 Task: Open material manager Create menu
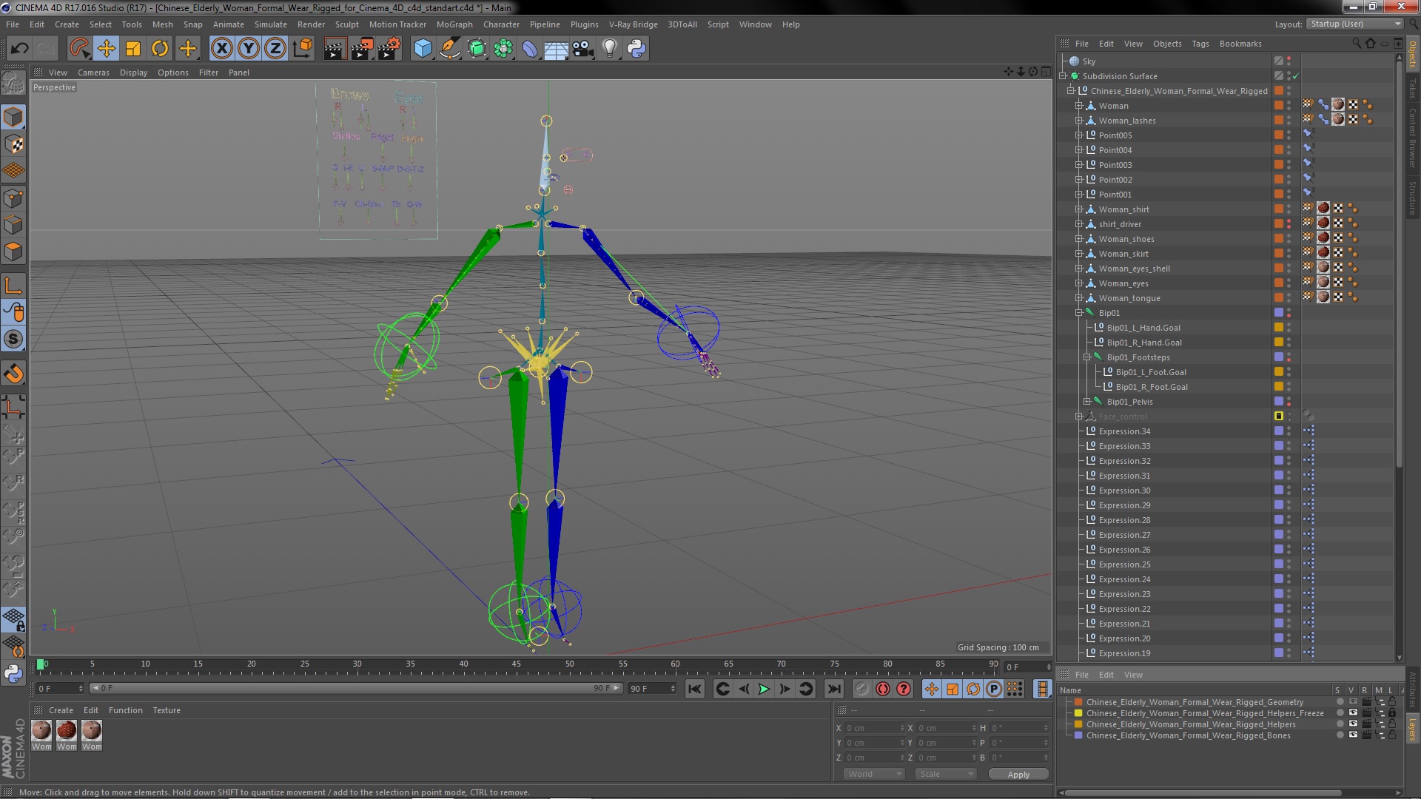tap(61, 710)
